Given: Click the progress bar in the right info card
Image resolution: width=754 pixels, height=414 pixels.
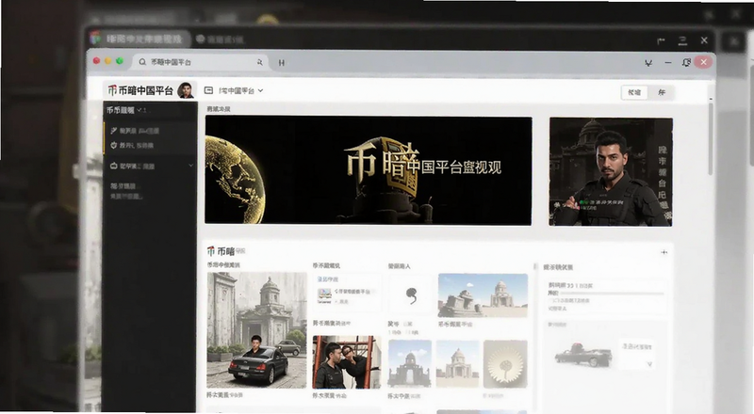Looking at the screenshot, I should point(614,293).
